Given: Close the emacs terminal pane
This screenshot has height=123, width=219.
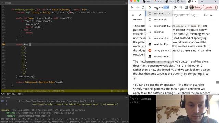Looking at the screenshot, I should click(x=2, y=3).
